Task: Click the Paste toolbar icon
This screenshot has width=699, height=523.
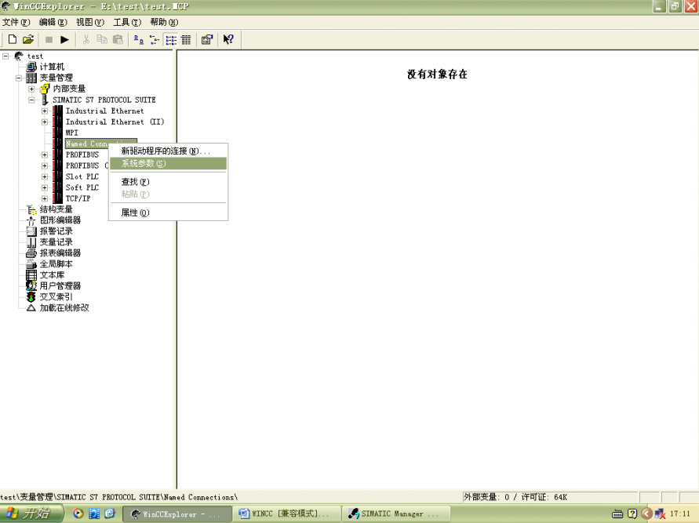Action: 118,40
